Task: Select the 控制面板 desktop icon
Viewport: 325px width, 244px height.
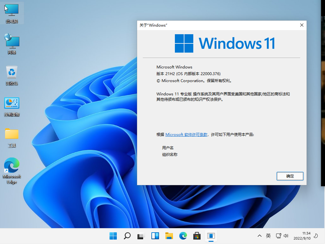Action: [x=12, y=106]
